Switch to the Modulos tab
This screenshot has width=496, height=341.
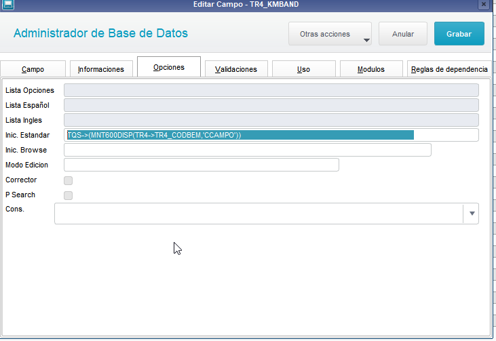371,69
